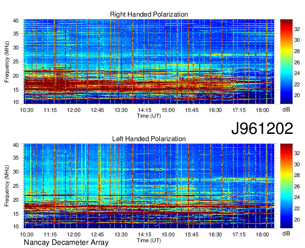Click the 16:30 time tick on bottom plot
The width and height of the screenshot is (305, 248).
[x=215, y=235]
